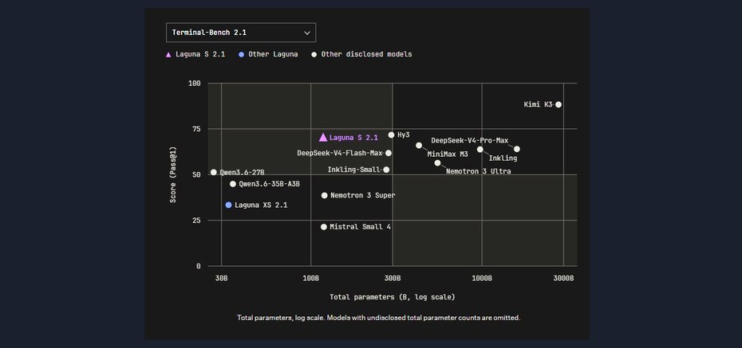Click the 'Kimi K3' chart label

[x=538, y=104]
